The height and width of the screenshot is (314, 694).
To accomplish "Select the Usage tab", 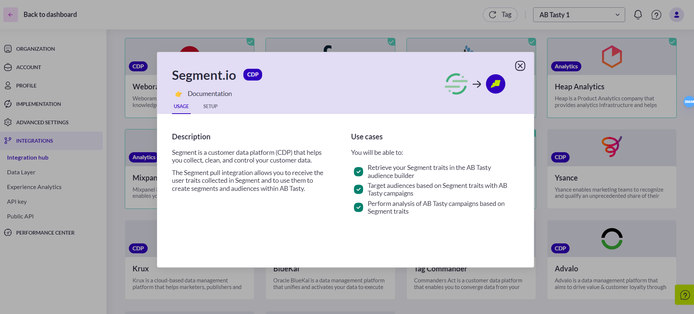I will coord(181,106).
